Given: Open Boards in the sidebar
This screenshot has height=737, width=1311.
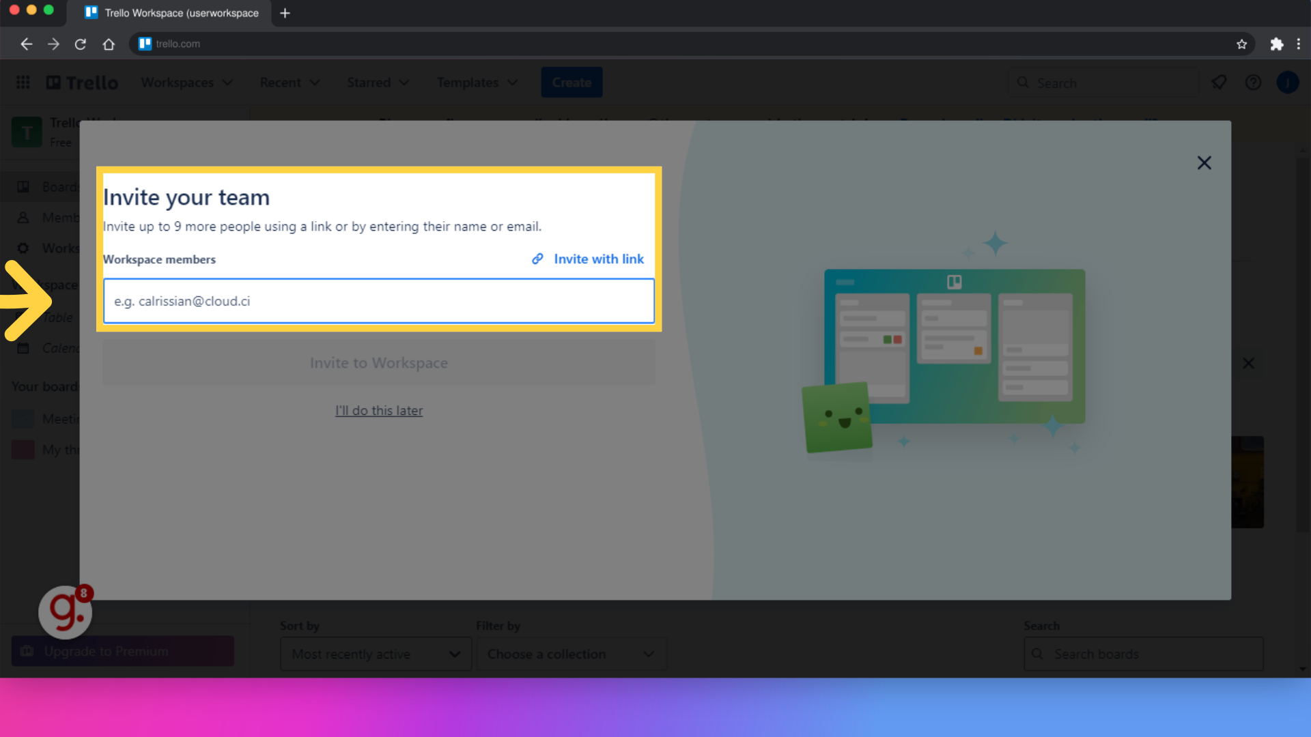Looking at the screenshot, I should pos(46,187).
